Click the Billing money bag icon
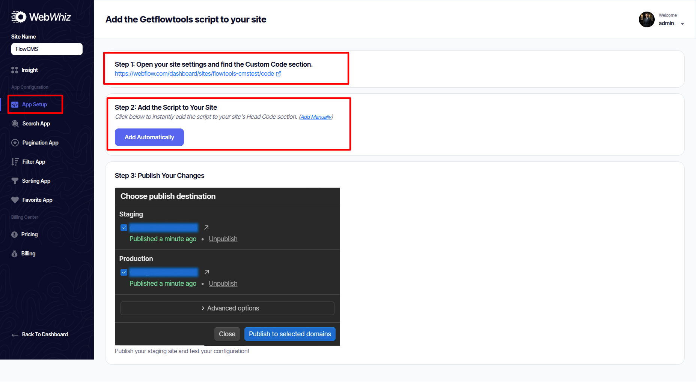This screenshot has height=382, width=696. point(15,254)
